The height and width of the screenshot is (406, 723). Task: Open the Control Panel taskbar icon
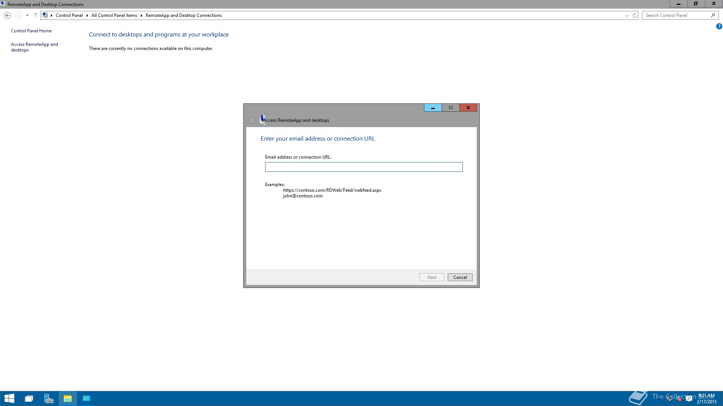(x=87, y=398)
